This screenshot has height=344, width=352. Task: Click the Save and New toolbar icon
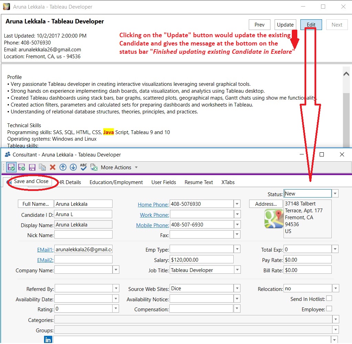[22, 167]
